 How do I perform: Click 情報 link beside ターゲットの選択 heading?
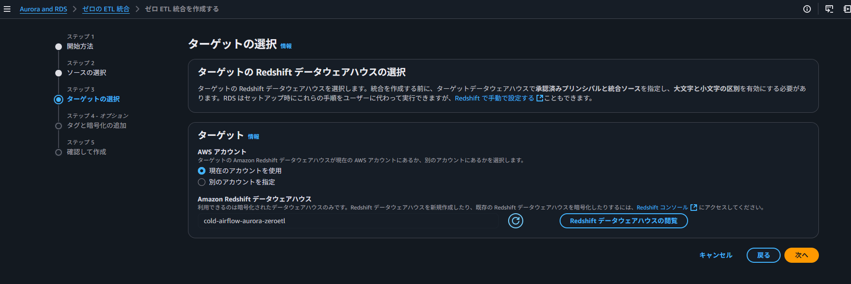286,46
